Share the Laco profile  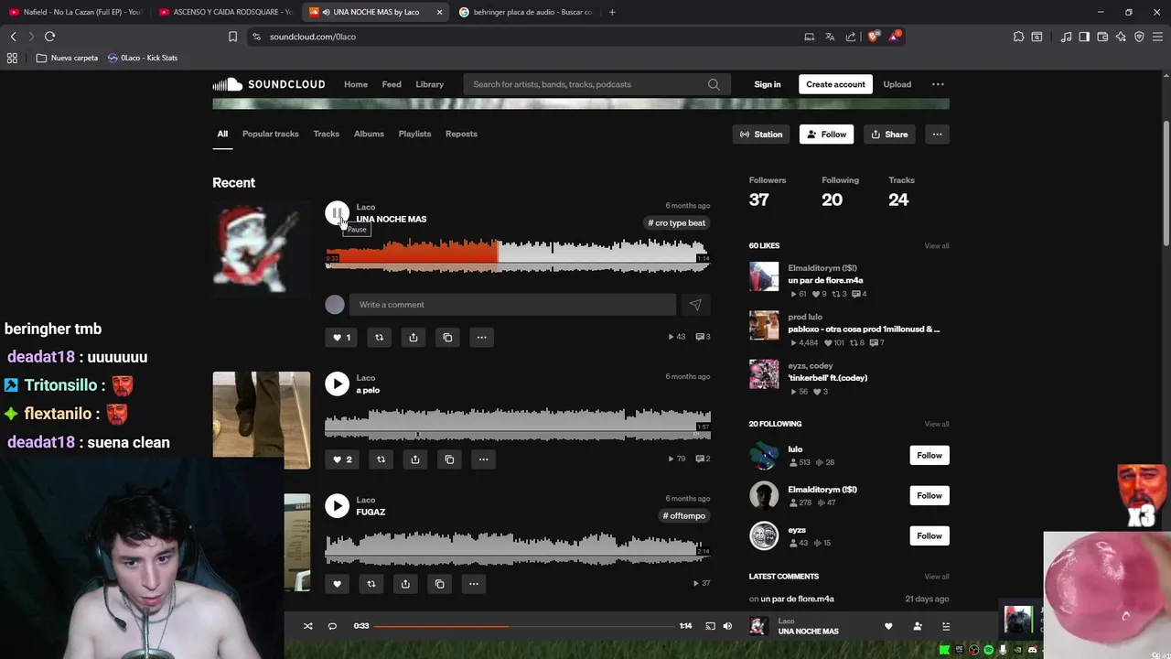[889, 135]
